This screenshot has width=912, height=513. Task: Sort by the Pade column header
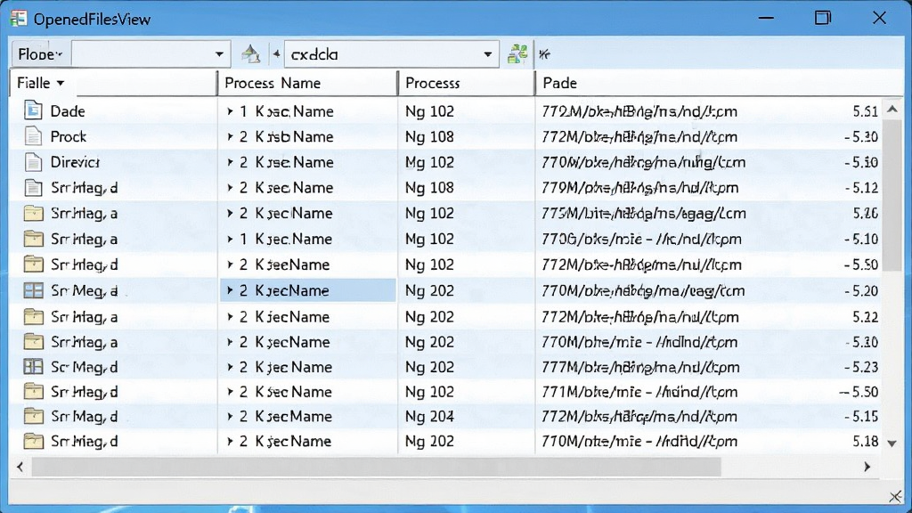click(719, 83)
